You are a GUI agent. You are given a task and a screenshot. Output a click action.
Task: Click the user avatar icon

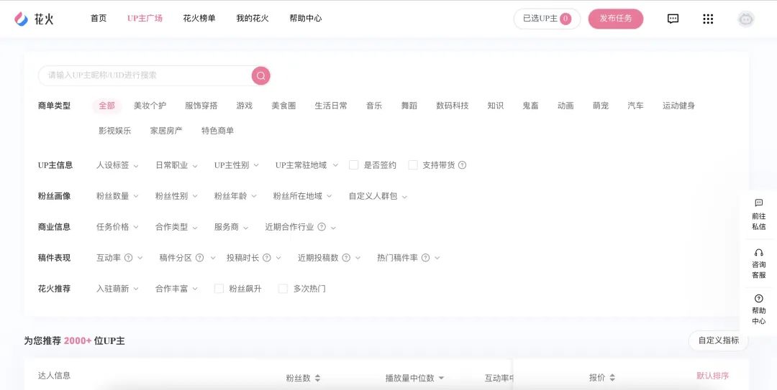(746, 19)
